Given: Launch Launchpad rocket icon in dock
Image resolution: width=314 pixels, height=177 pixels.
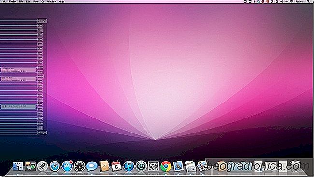Looking at the screenshot, I should [x=43, y=166].
